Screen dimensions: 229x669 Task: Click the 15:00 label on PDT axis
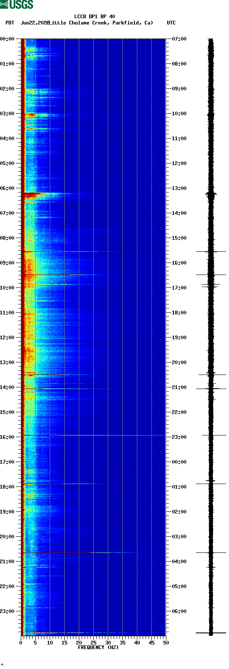[x=7, y=412]
